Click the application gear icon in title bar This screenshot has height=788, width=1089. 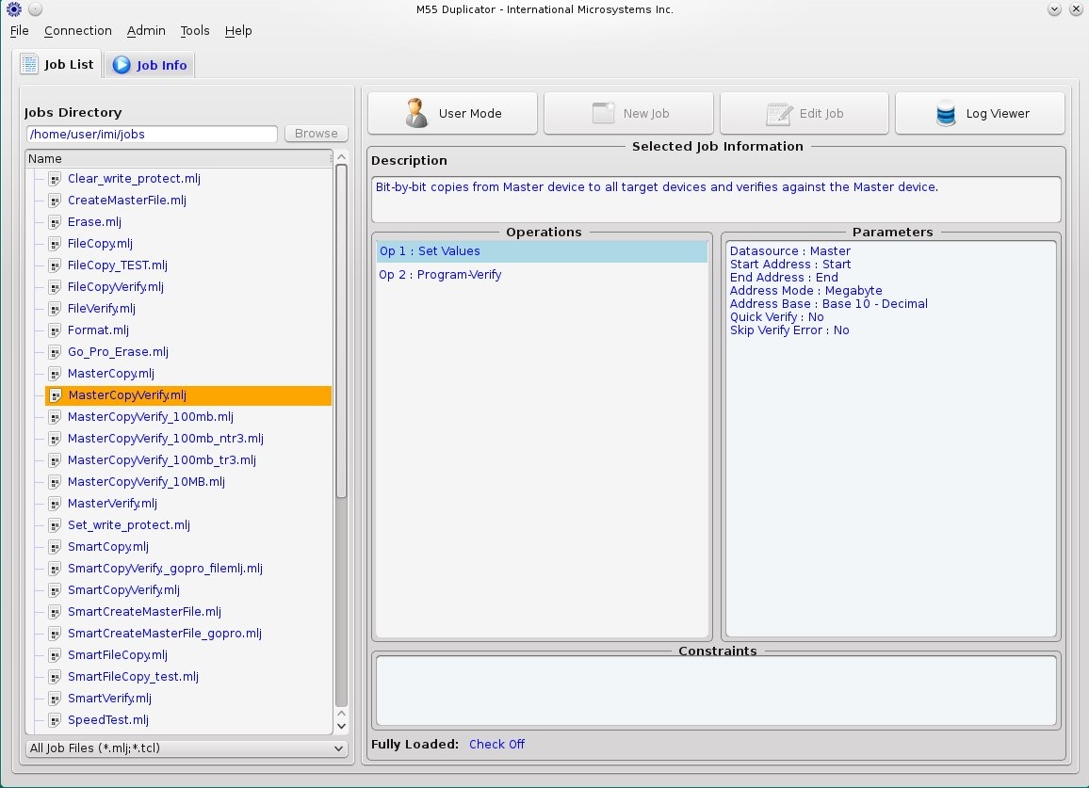click(x=14, y=9)
